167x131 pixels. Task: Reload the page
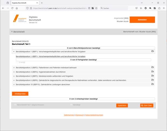(x=12, y=8)
